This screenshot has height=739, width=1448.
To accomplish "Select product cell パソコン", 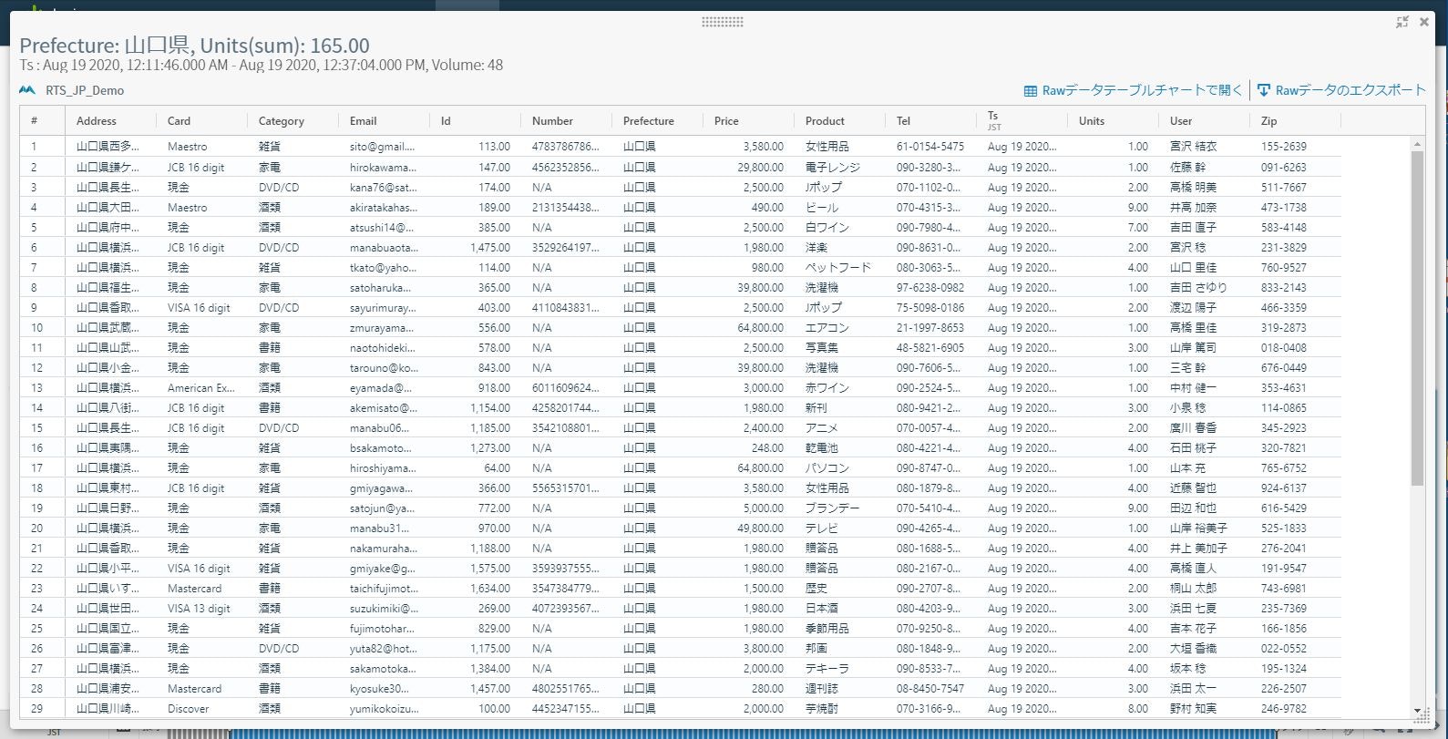I will 827,467.
